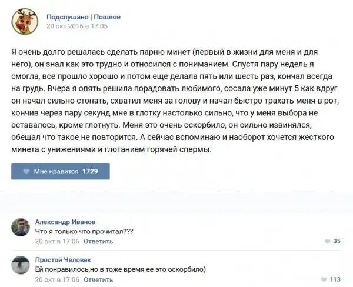Click the heart icon inside the like button
The height and width of the screenshot is (287, 353).
[x=26, y=171]
